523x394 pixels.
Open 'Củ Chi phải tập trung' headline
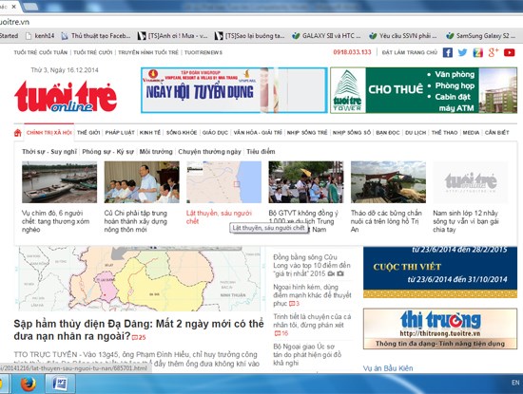pos(136,221)
